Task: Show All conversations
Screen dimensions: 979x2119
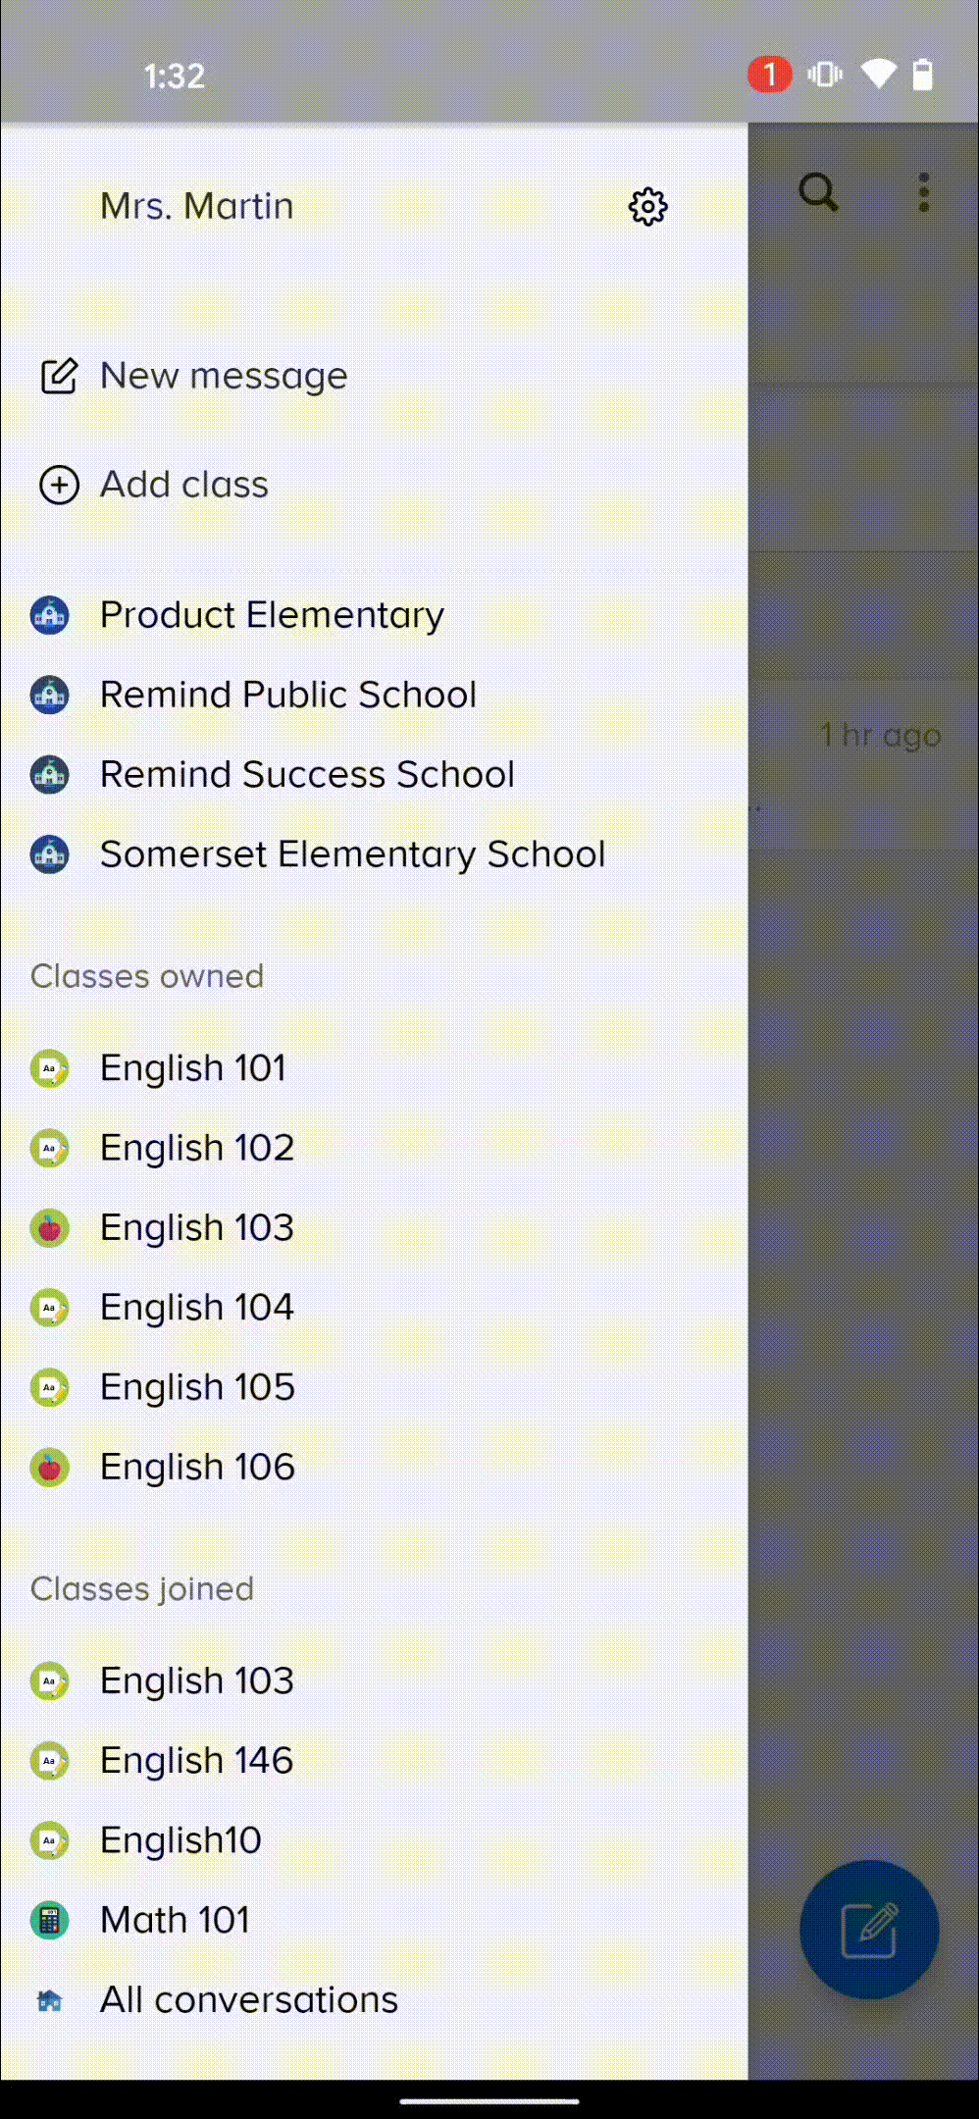Action: click(248, 2000)
